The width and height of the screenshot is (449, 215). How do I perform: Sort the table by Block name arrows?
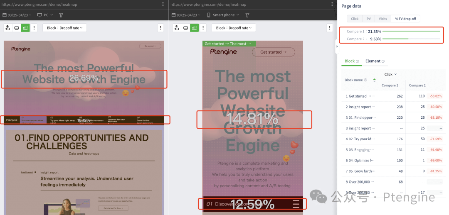point(374,80)
